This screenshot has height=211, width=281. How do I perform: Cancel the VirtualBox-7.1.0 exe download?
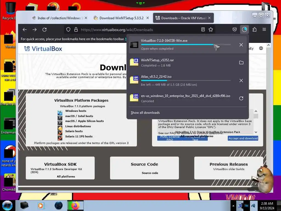pyautogui.click(x=241, y=45)
